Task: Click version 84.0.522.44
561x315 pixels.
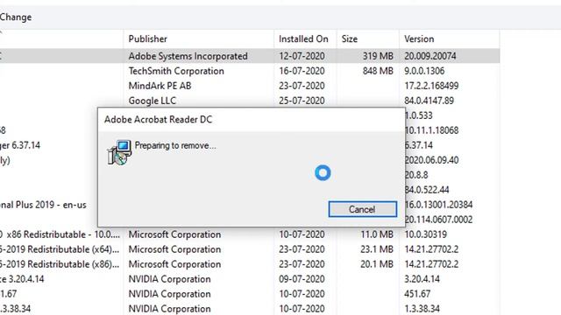Action: tap(427, 190)
